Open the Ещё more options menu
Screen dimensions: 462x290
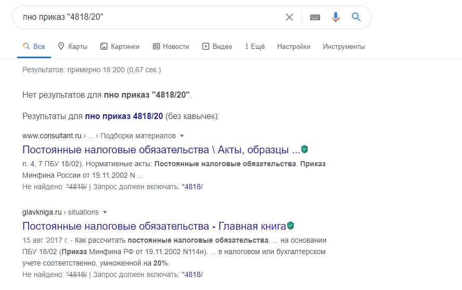click(x=255, y=46)
